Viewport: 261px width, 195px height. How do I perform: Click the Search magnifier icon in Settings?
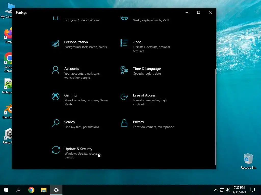coord(55,123)
